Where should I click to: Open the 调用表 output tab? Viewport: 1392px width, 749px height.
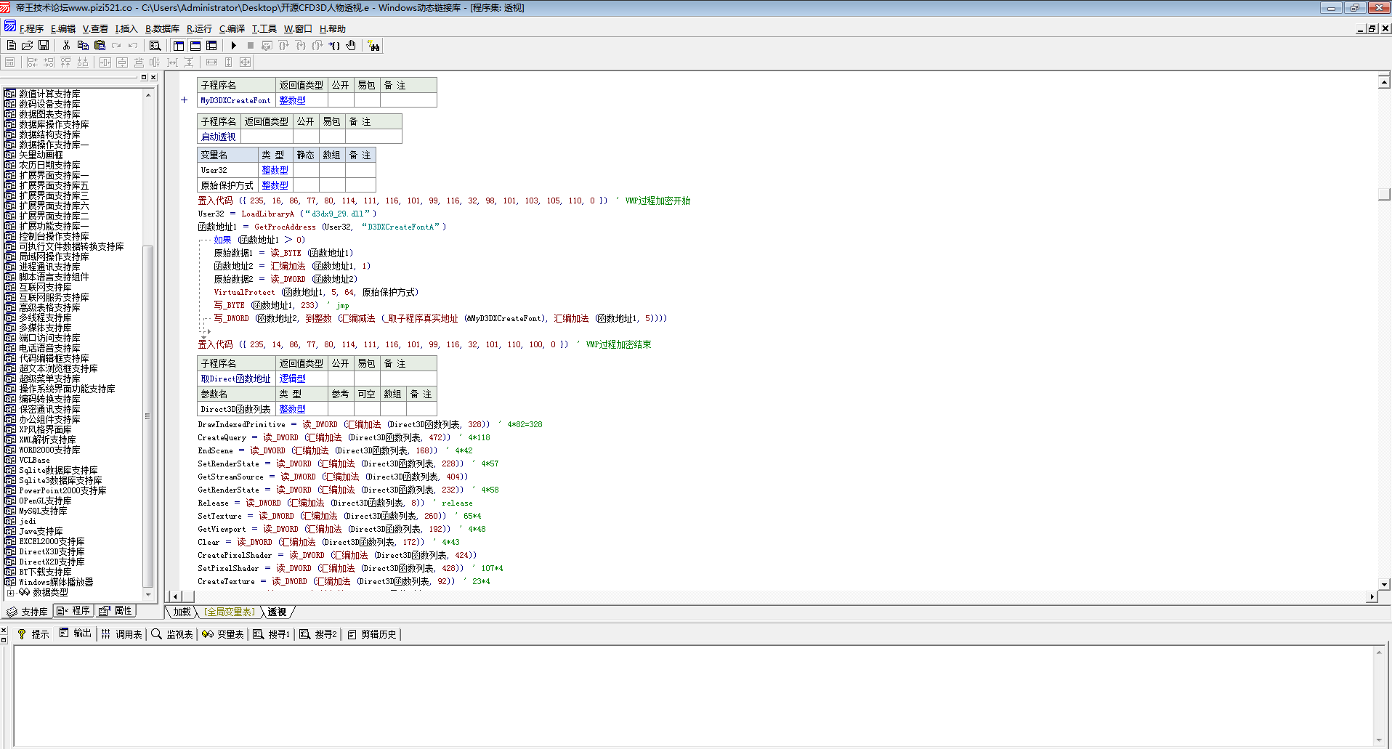pos(121,634)
